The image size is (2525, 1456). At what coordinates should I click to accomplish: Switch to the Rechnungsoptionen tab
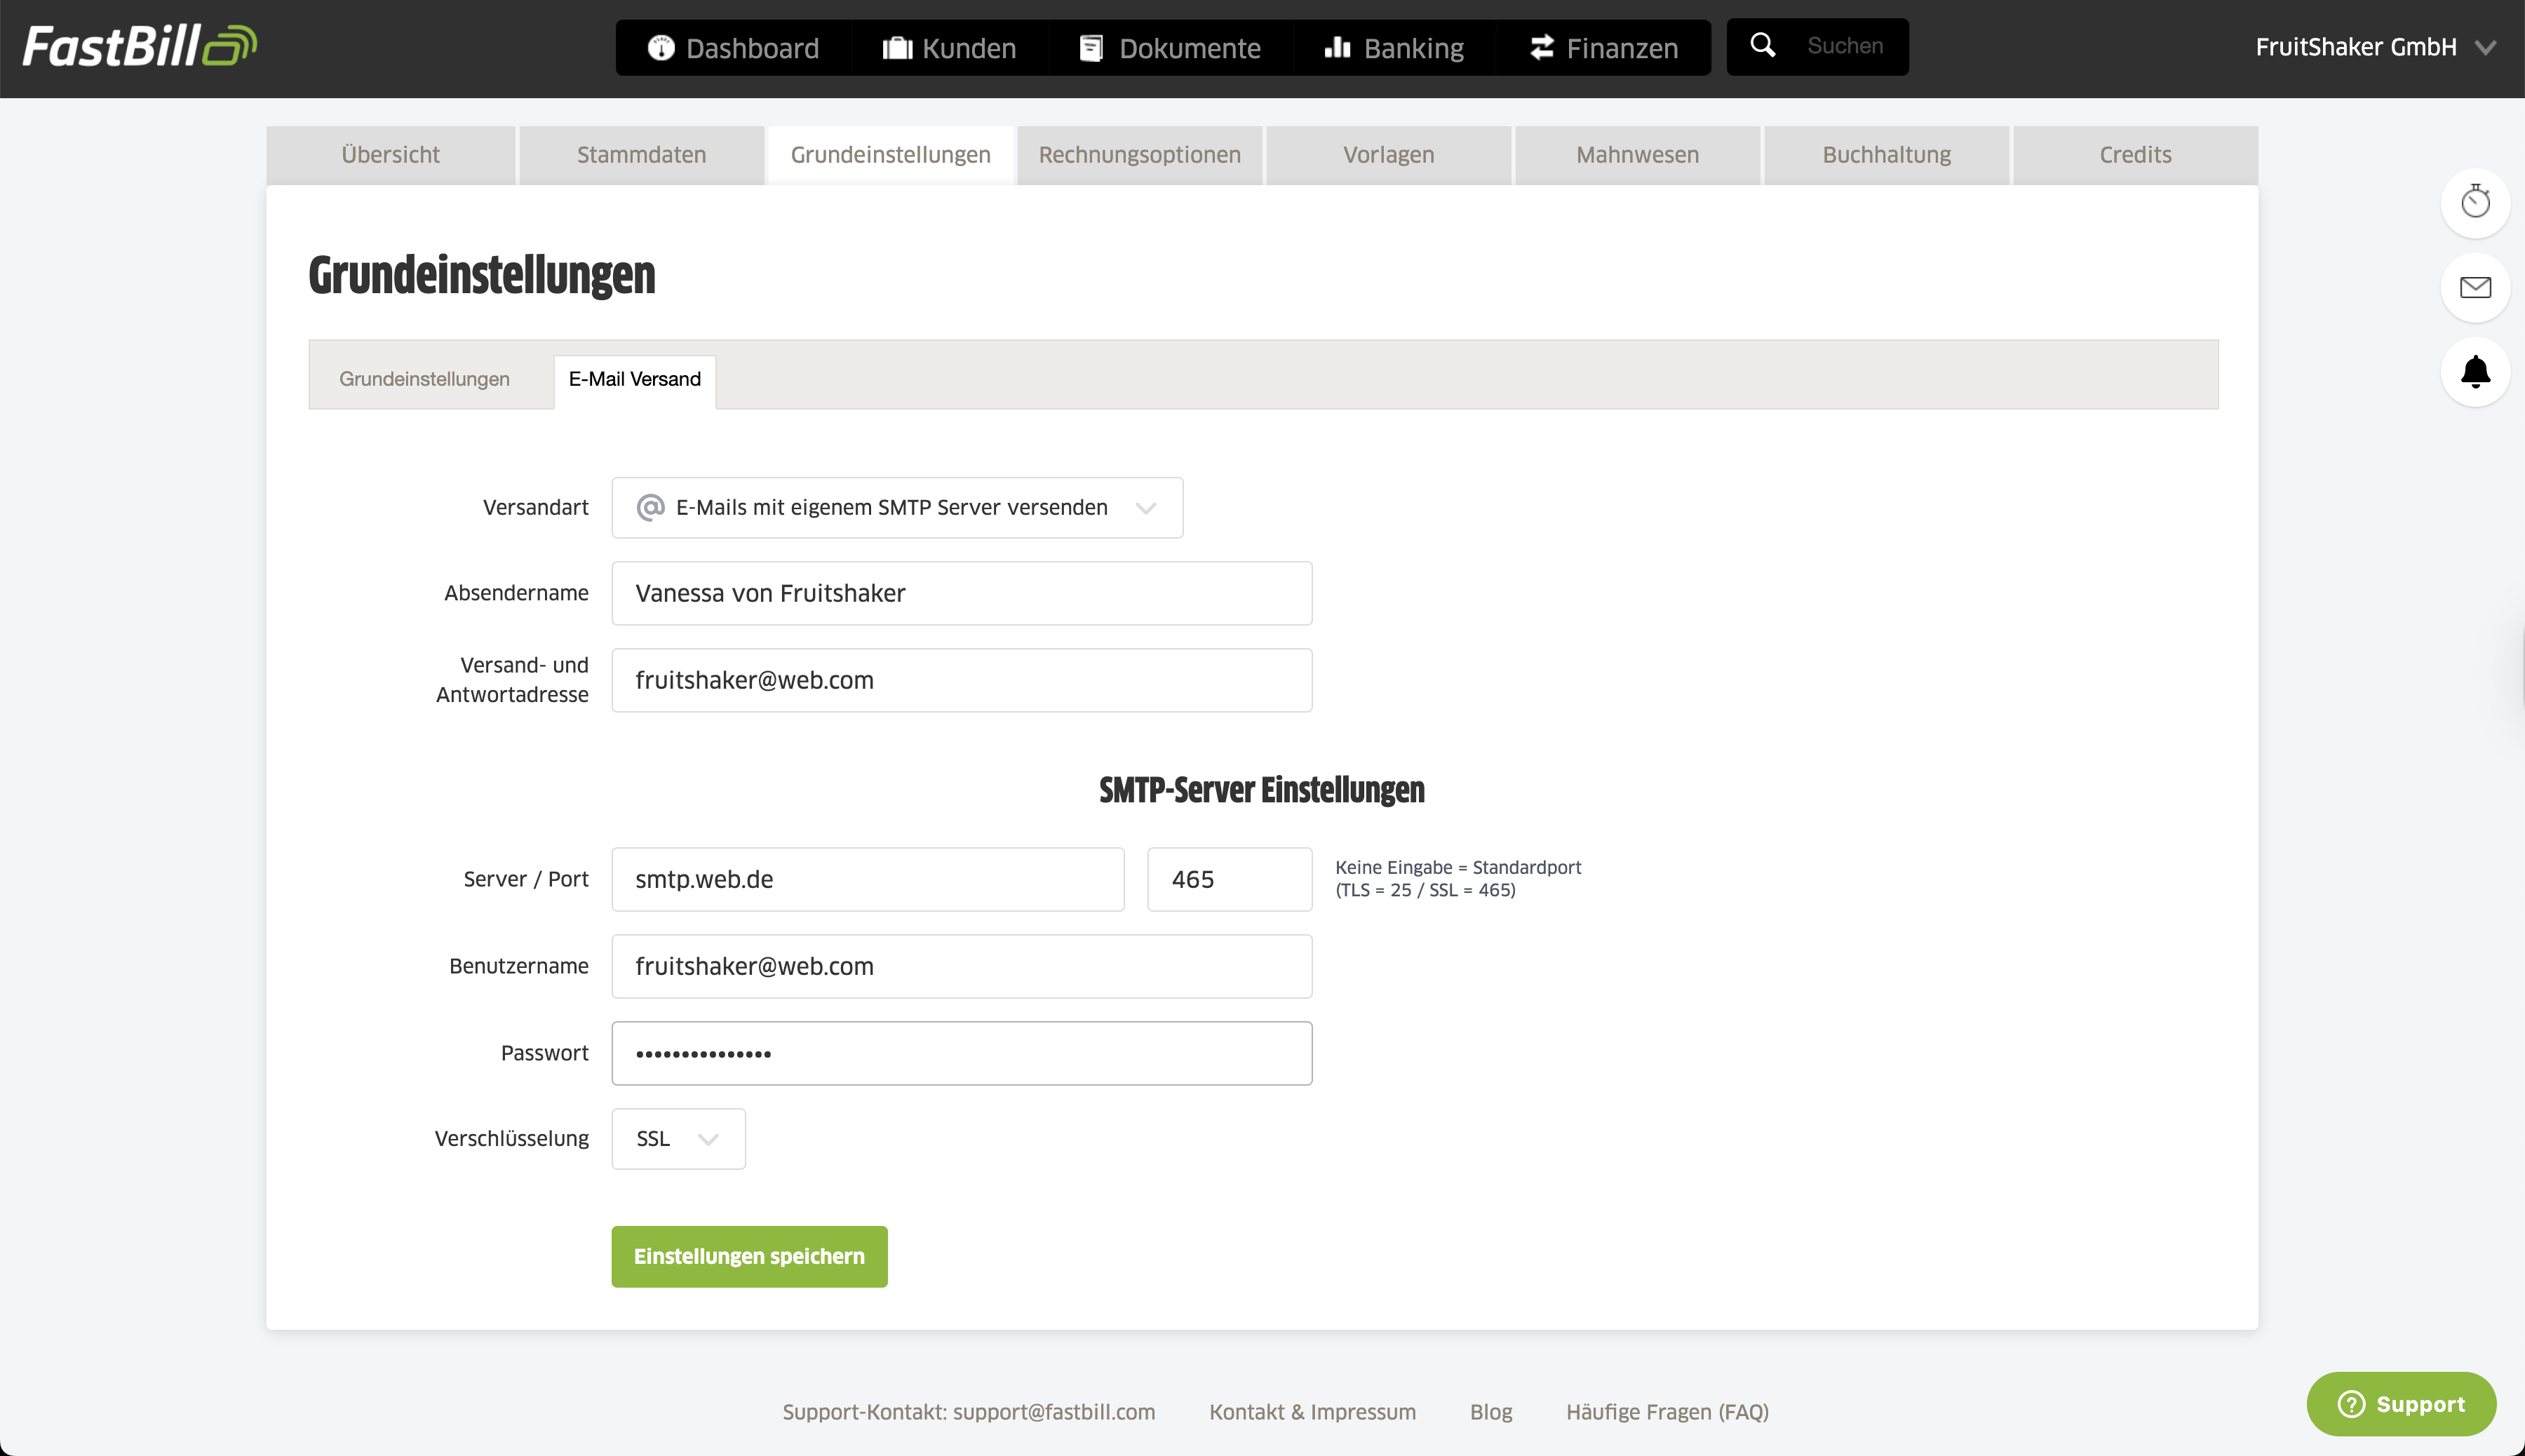[1139, 155]
